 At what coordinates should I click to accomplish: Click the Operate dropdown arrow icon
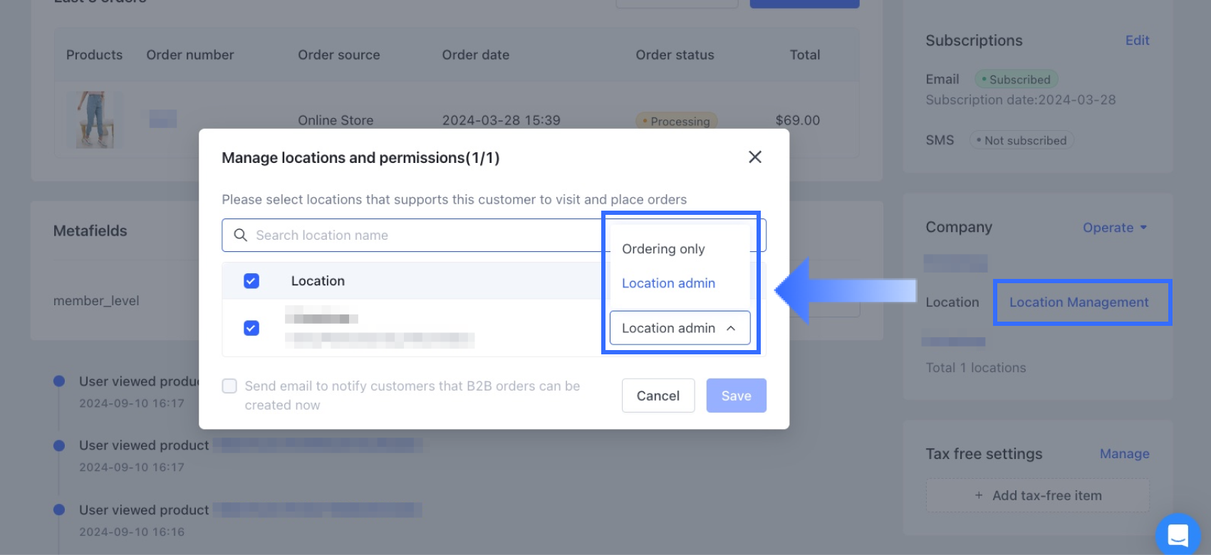click(1143, 228)
